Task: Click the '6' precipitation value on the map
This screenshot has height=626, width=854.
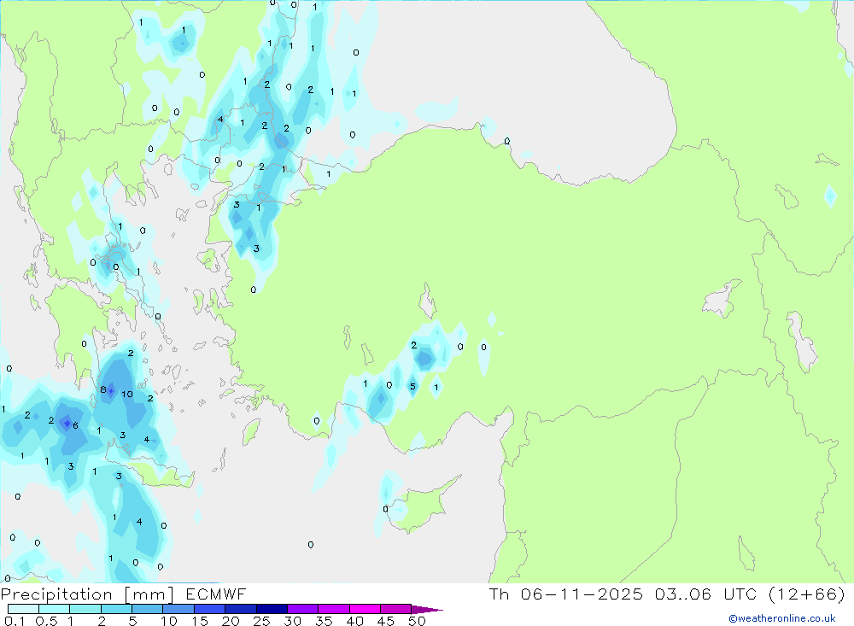Action: tap(75, 425)
